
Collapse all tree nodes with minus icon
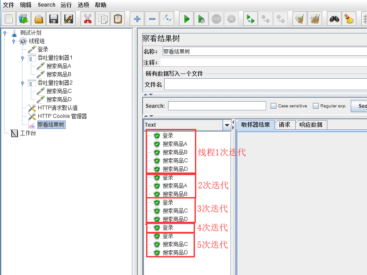click(x=152, y=18)
